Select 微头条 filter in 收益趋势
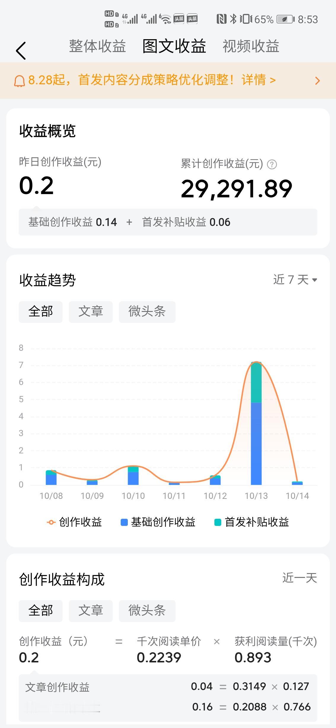 tap(147, 312)
